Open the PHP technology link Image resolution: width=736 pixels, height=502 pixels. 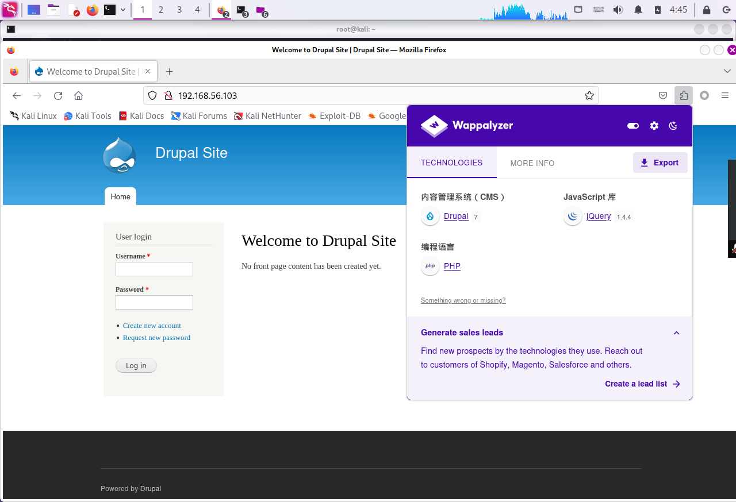point(452,267)
